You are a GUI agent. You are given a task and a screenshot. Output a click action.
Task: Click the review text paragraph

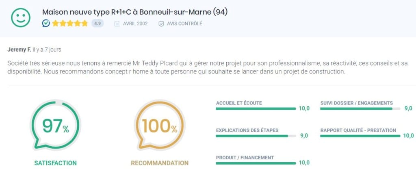pos(207,68)
